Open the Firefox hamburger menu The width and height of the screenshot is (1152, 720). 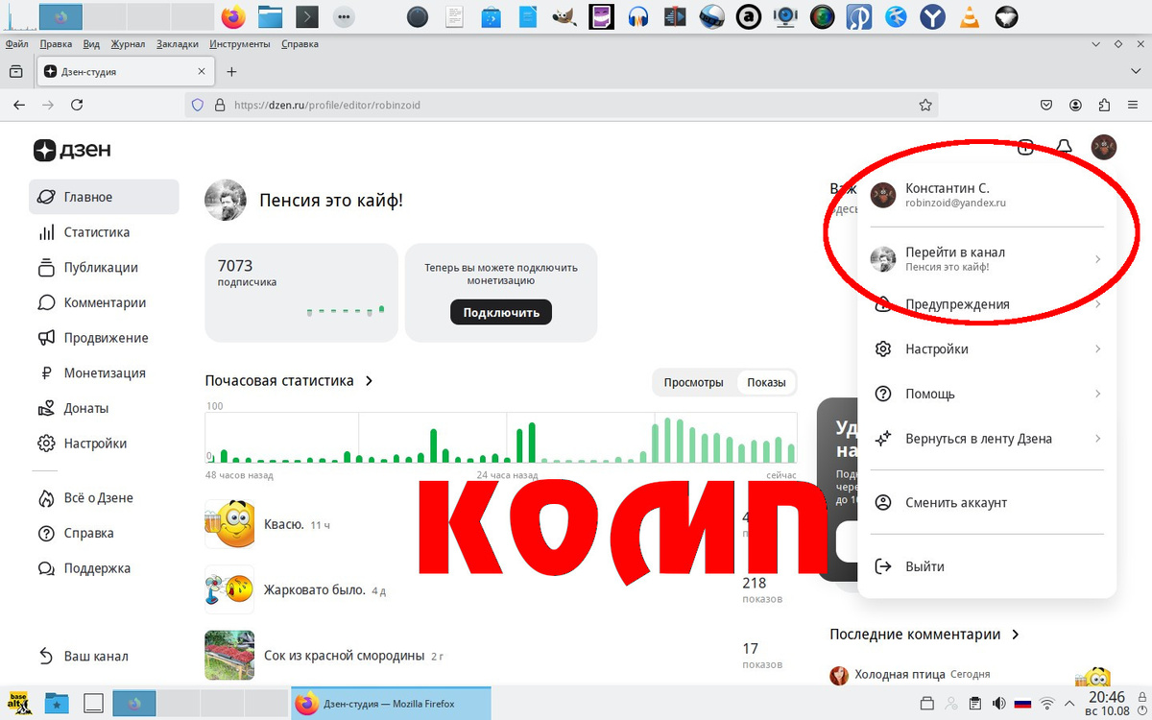tap(1134, 106)
